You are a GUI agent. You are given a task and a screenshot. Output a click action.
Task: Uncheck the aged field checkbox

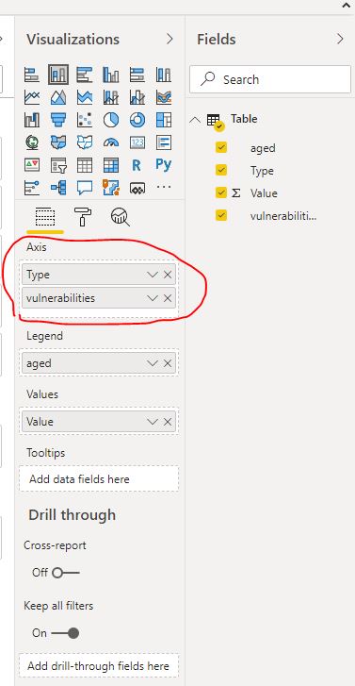(221, 148)
